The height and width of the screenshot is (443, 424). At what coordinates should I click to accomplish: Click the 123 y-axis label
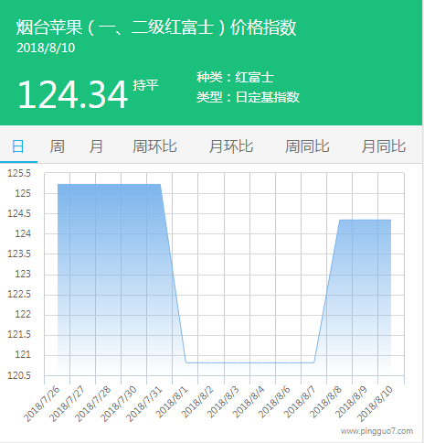23,274
